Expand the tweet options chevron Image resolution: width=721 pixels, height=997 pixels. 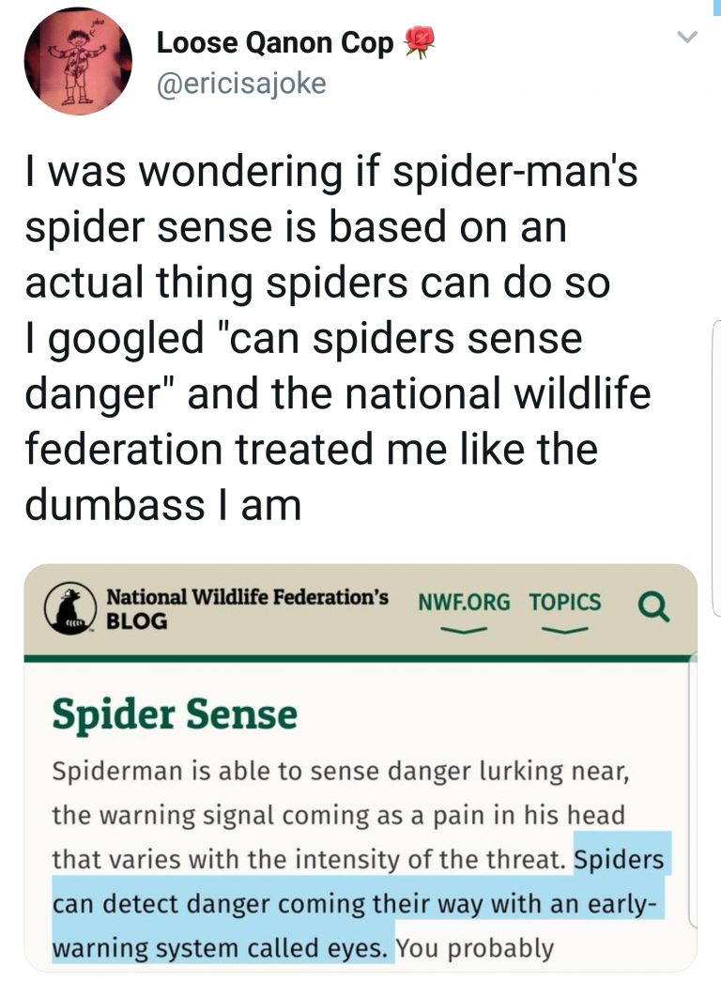click(689, 38)
